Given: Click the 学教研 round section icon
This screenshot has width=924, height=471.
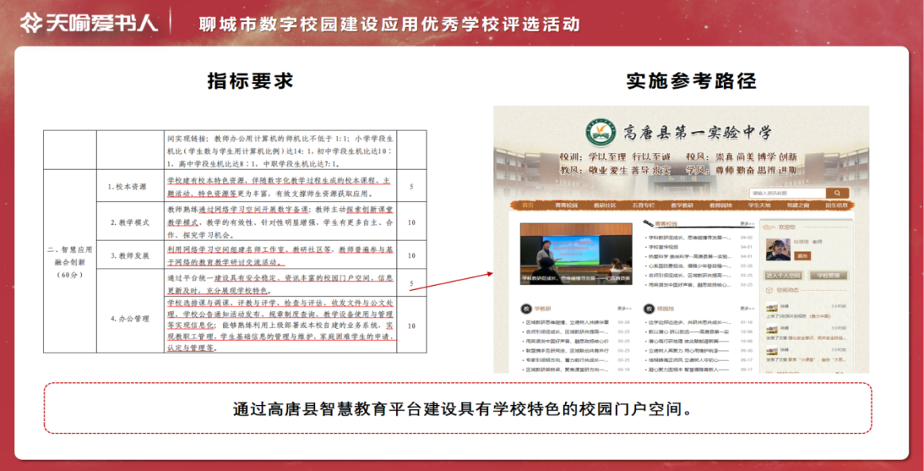Looking at the screenshot, I should click(526, 308).
